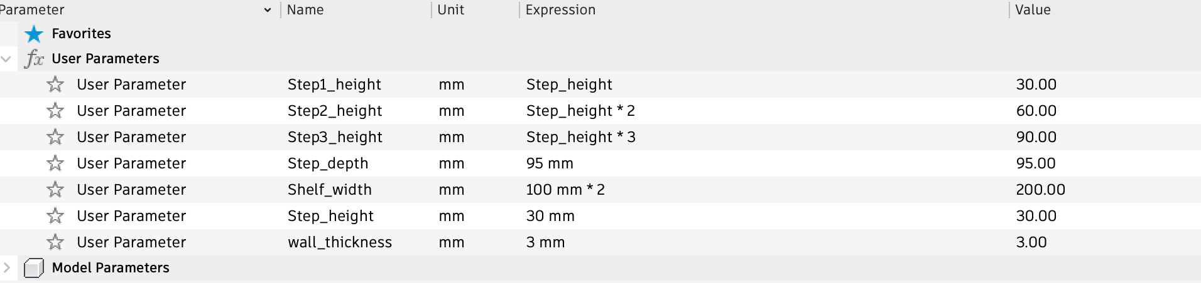Toggle favorite star for Shelf_width
Image resolution: width=1201 pixels, height=283 pixels.
[x=55, y=190]
